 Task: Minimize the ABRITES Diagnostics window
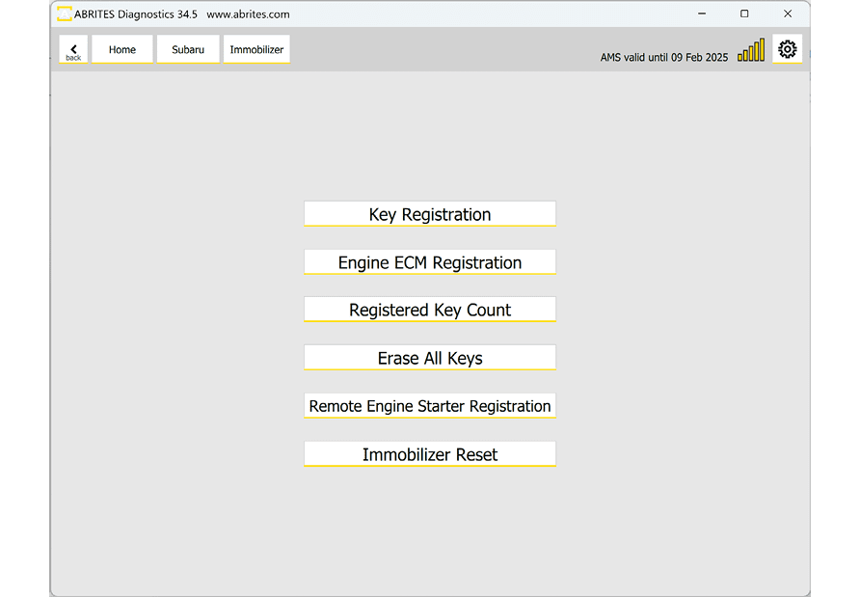[x=701, y=14]
